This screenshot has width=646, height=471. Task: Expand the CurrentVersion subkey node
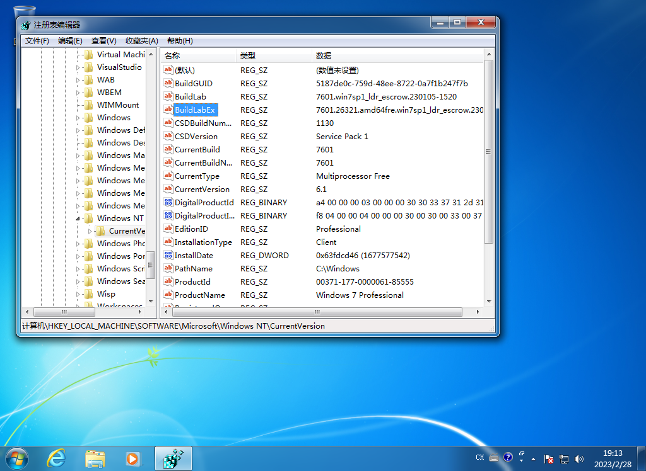coord(90,231)
